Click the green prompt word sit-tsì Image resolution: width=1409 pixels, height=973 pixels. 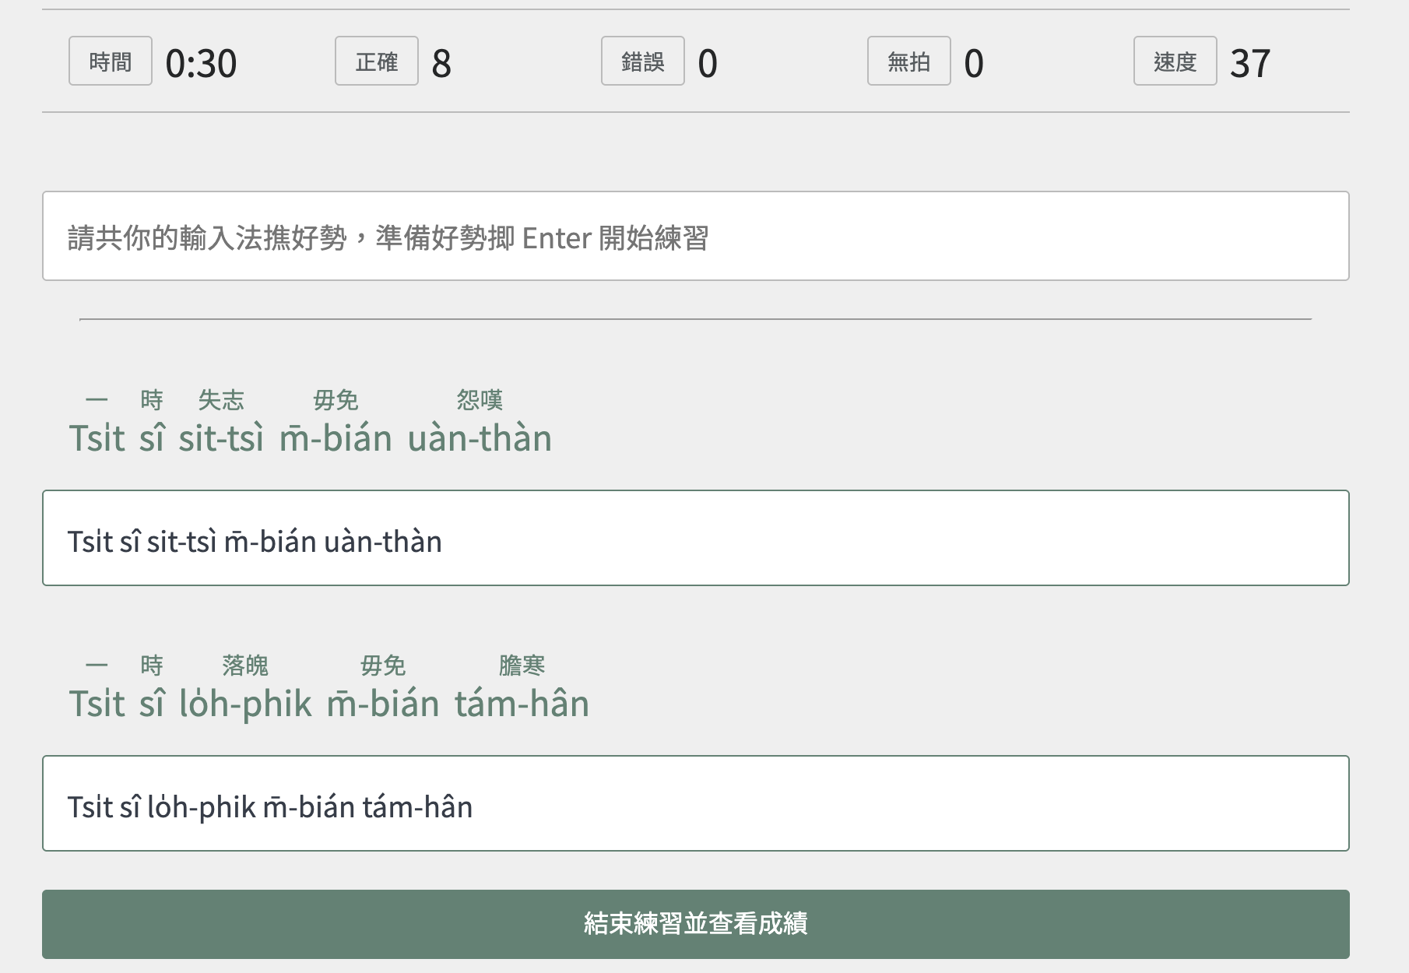(221, 438)
